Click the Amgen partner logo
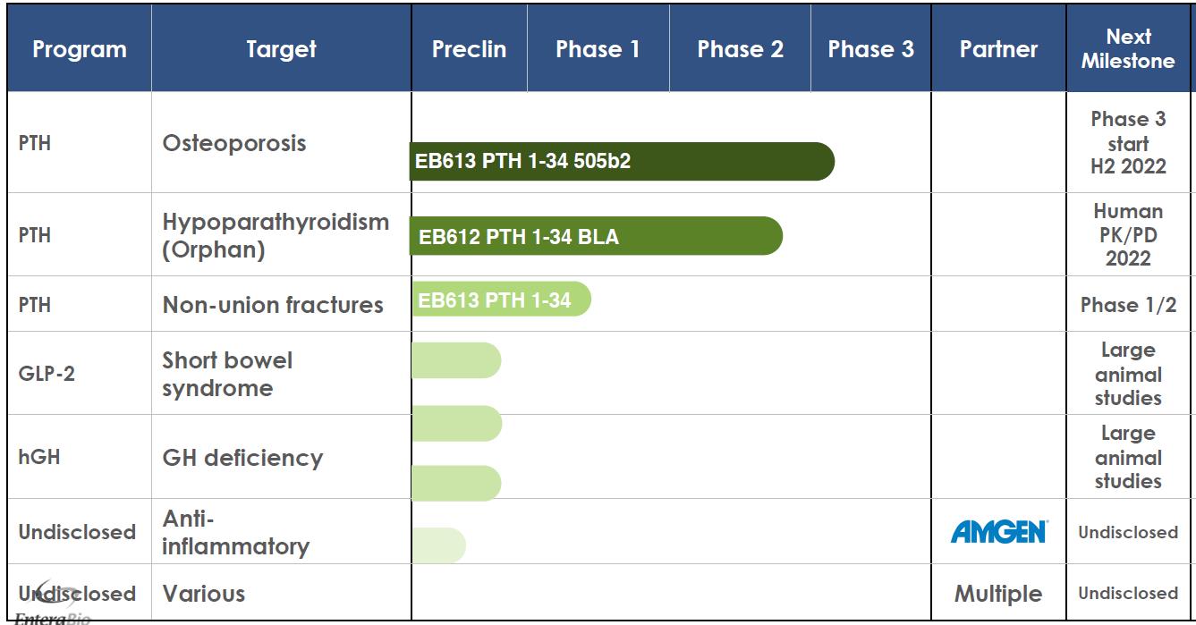Image resolution: width=1196 pixels, height=625 pixels. [x=998, y=533]
